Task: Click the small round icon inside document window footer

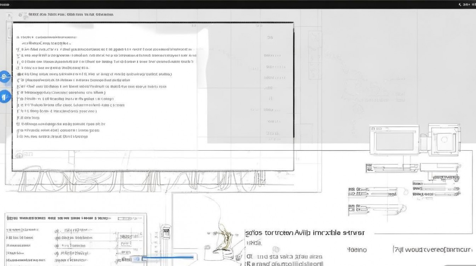Action: coord(17,154)
